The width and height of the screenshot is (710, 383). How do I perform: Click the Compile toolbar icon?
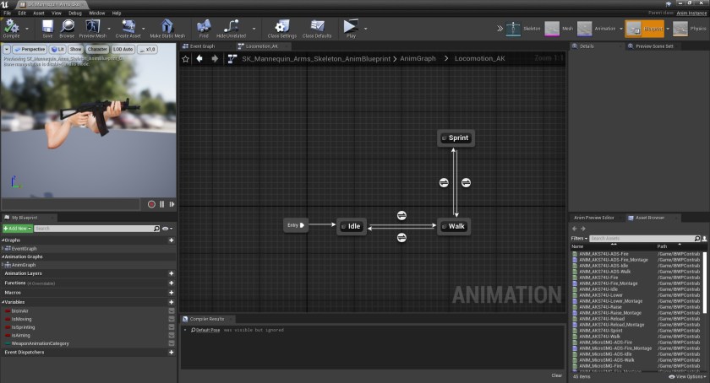(11, 27)
